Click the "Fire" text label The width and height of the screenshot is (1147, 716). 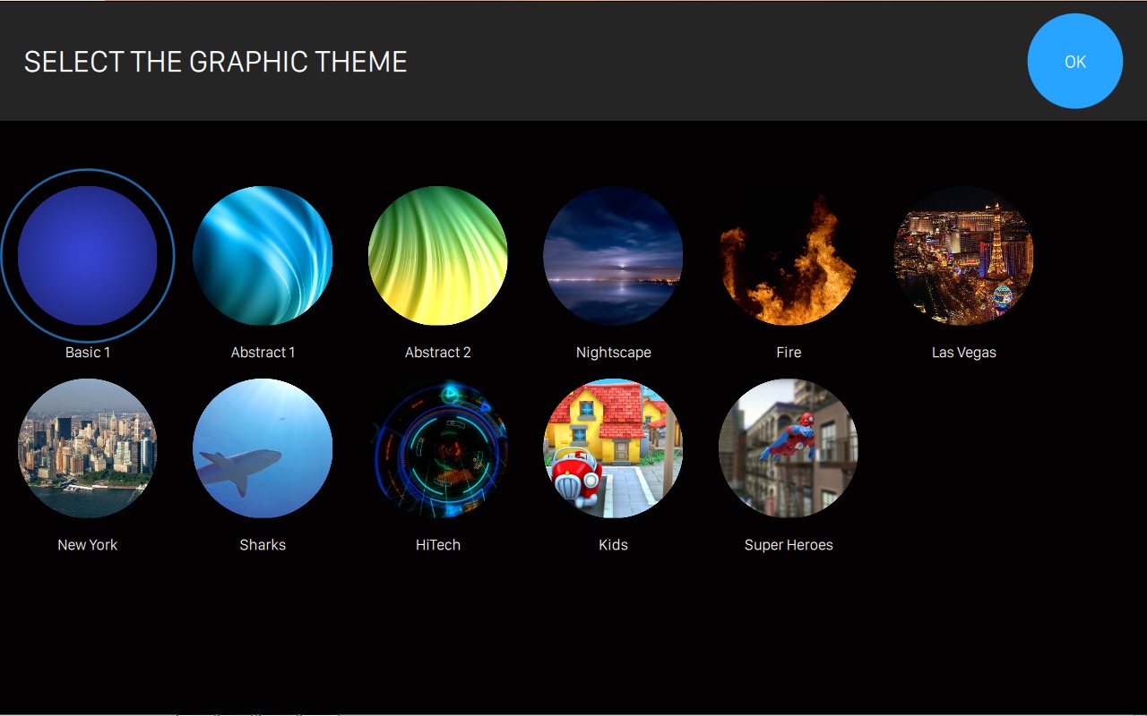point(789,353)
